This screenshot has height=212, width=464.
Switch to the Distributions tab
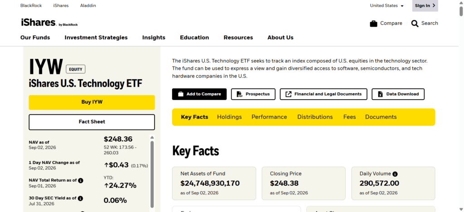[x=315, y=117]
